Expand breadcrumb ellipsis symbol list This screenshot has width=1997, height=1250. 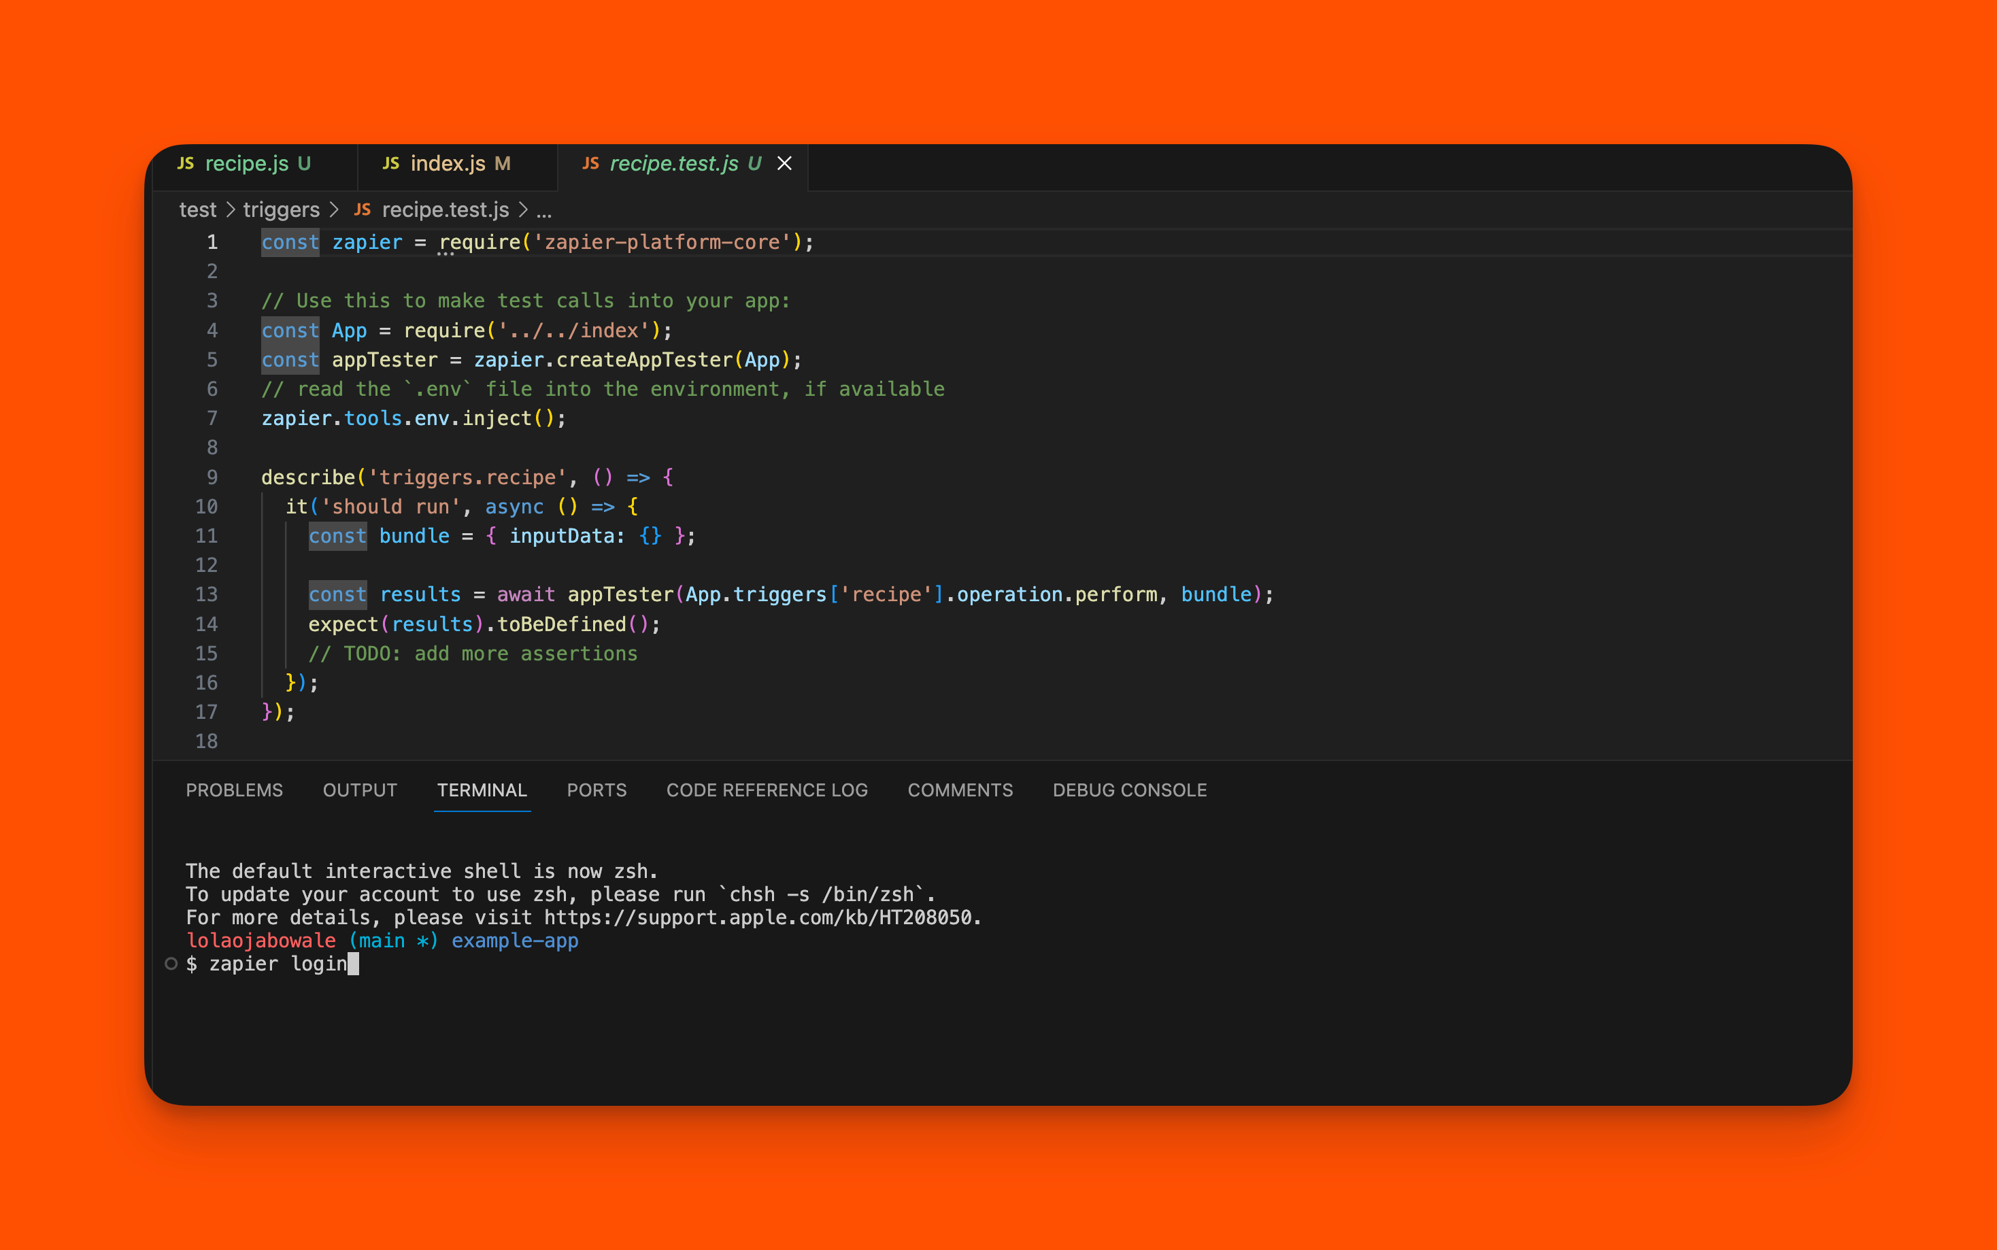point(544,212)
